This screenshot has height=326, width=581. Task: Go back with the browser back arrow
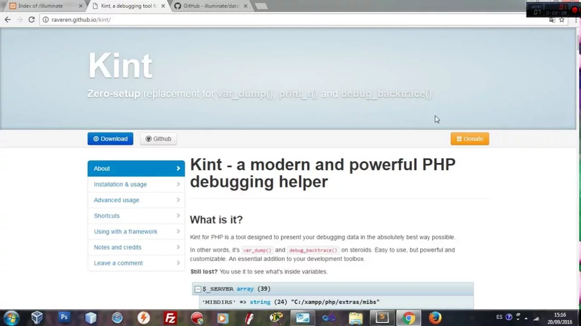pos(7,19)
